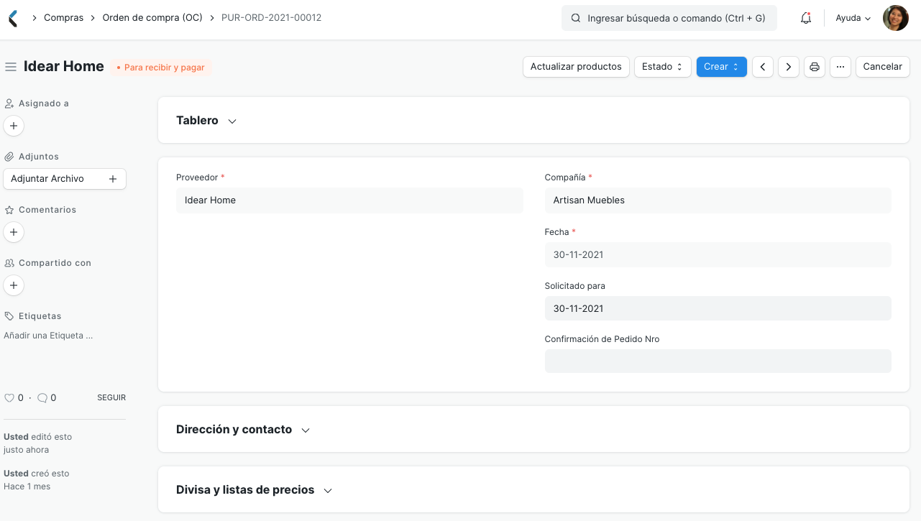The image size is (921, 521).
Task: Click the Asignado a label
Action: click(x=43, y=103)
